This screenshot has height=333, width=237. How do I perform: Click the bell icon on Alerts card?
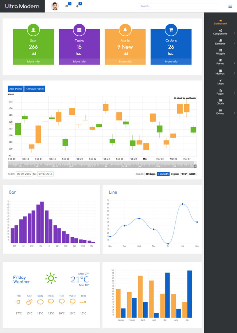(125, 30)
